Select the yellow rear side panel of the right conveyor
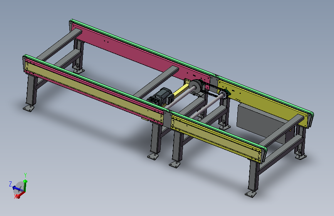 click(263, 103)
